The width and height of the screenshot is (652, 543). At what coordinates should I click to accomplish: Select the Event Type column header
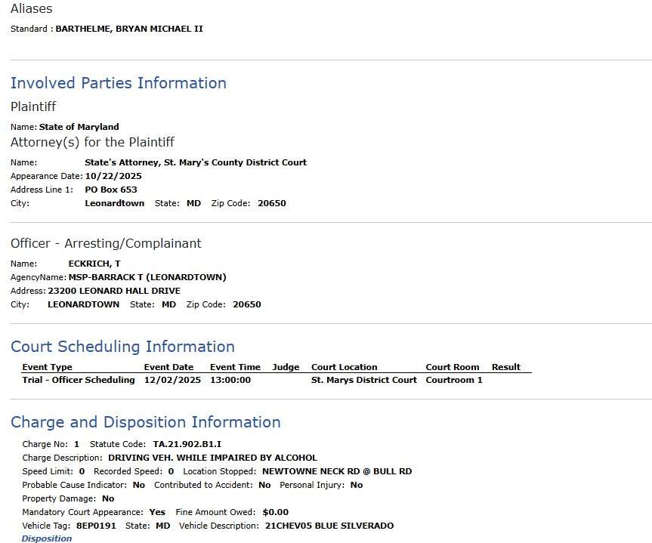coord(47,367)
